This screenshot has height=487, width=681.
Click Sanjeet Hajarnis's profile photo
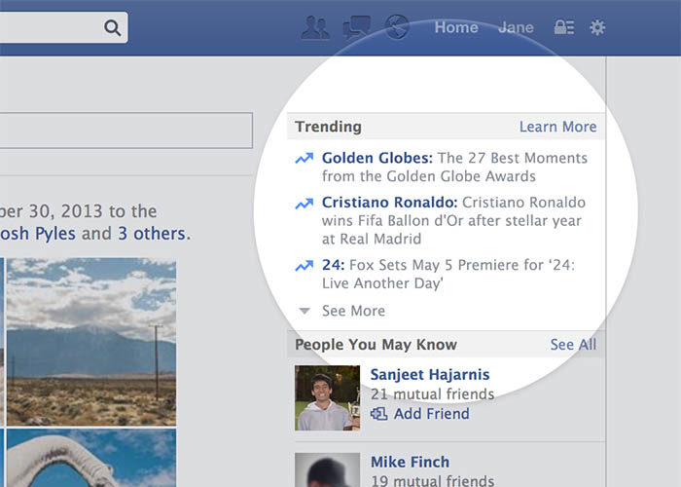[327, 397]
